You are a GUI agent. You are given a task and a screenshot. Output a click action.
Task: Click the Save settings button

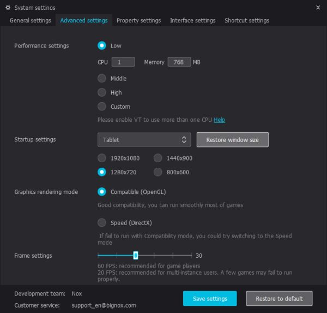coord(210,299)
